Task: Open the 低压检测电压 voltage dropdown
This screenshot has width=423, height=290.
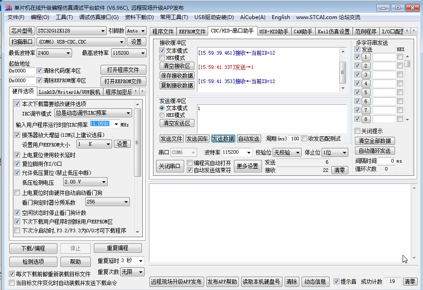Action: [104, 182]
